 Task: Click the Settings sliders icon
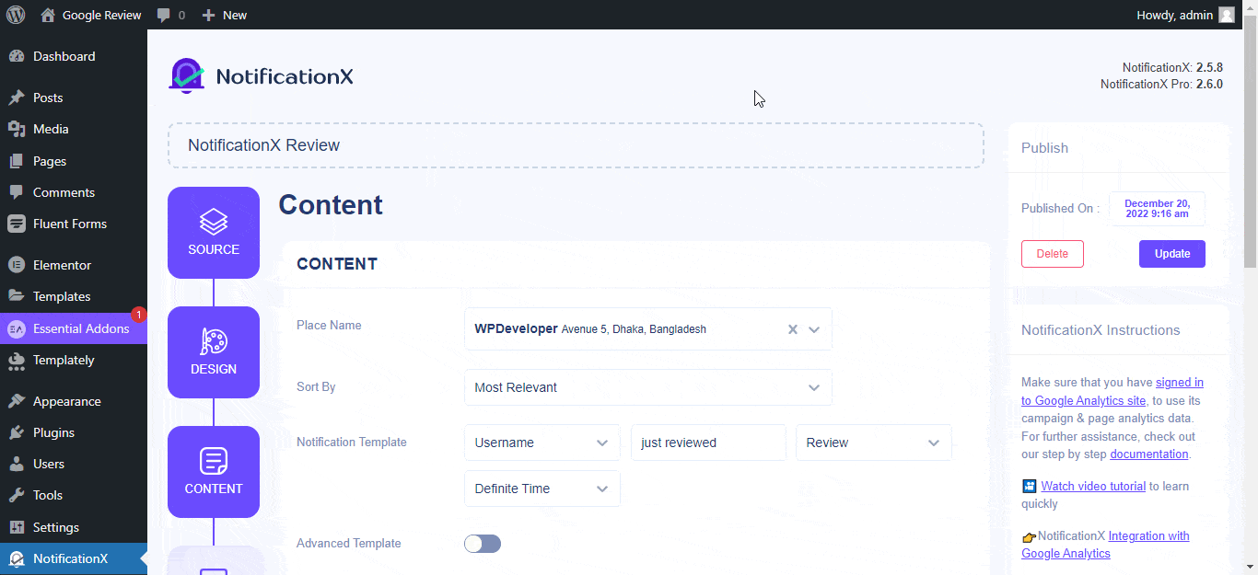tap(17, 527)
